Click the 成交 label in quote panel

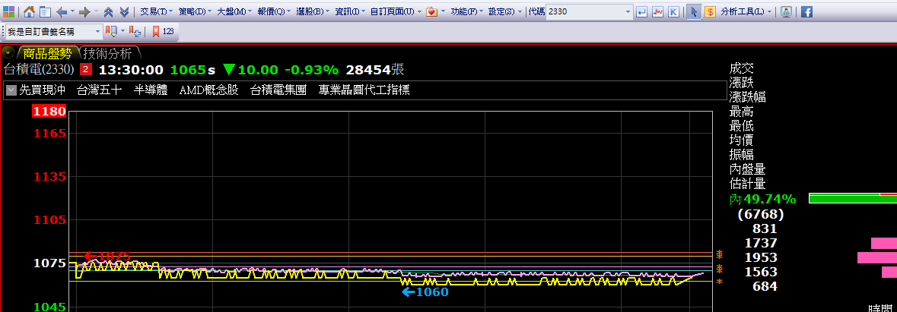(x=741, y=68)
